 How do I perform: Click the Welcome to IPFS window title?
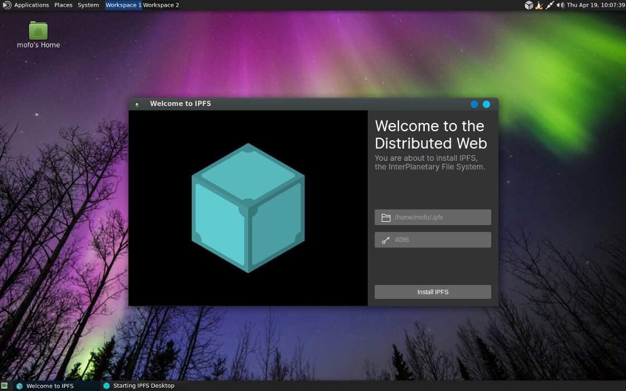pos(181,104)
